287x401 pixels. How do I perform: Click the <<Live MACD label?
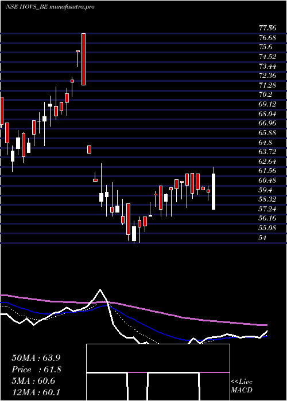click(242, 386)
